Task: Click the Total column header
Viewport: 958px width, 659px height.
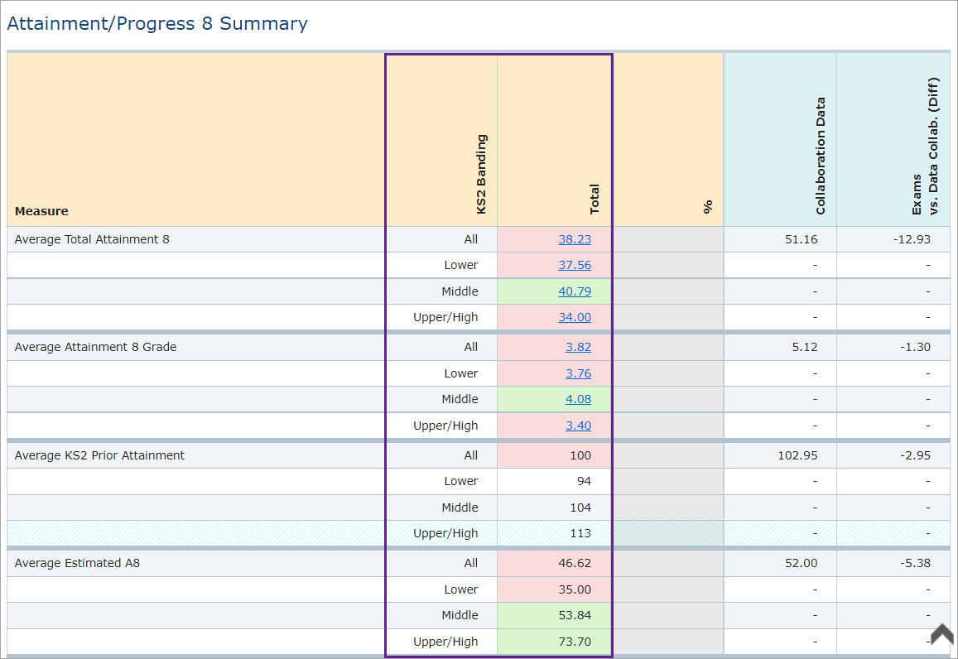Action: pos(594,199)
